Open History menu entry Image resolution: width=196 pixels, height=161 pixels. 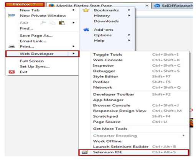point(107,16)
